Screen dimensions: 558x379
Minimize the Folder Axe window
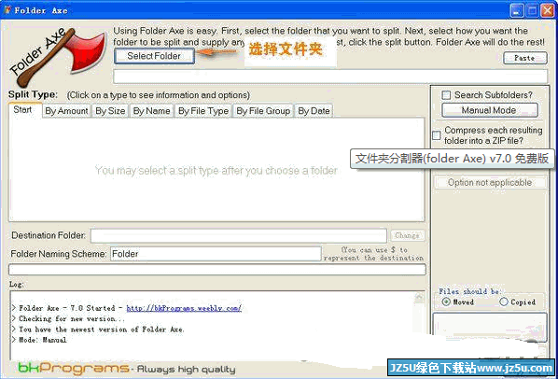coord(516,10)
